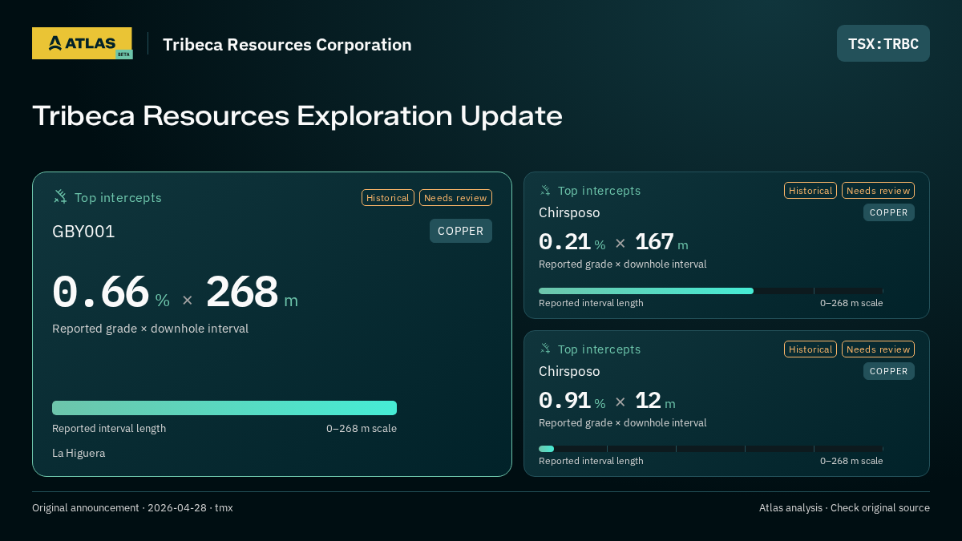
Task: Click the GBY001 hole name
Action: (83, 232)
